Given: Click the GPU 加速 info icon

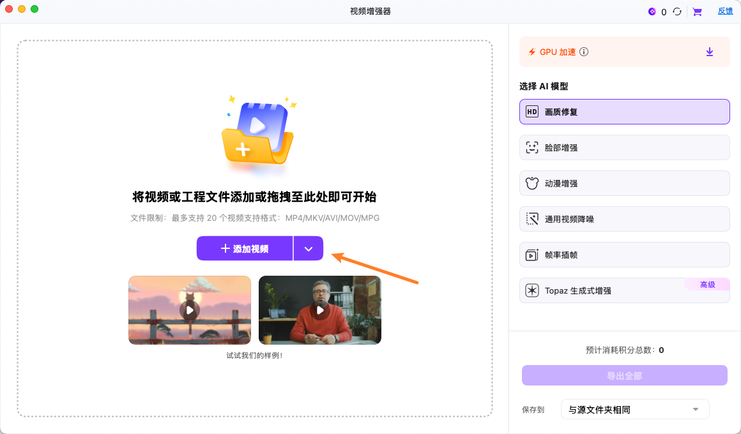Looking at the screenshot, I should pos(583,52).
